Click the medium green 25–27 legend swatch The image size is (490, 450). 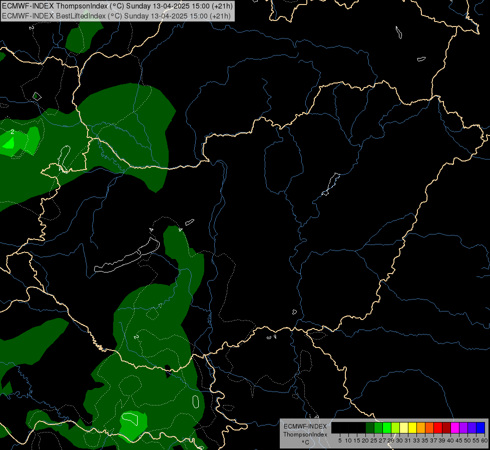point(378,427)
